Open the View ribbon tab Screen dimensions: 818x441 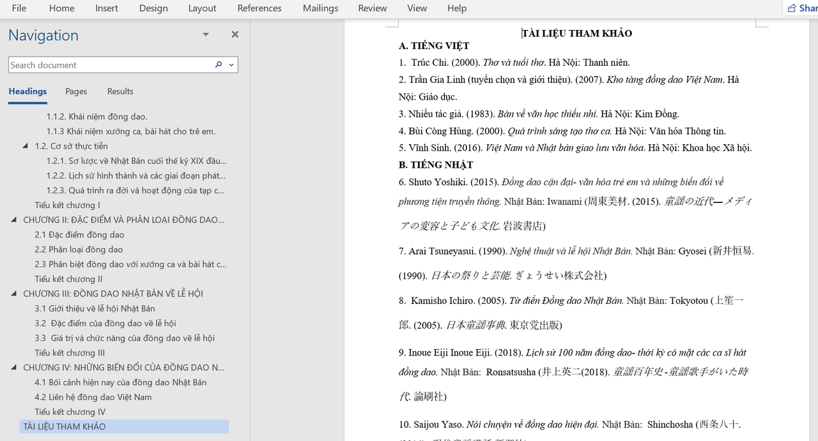pos(417,8)
